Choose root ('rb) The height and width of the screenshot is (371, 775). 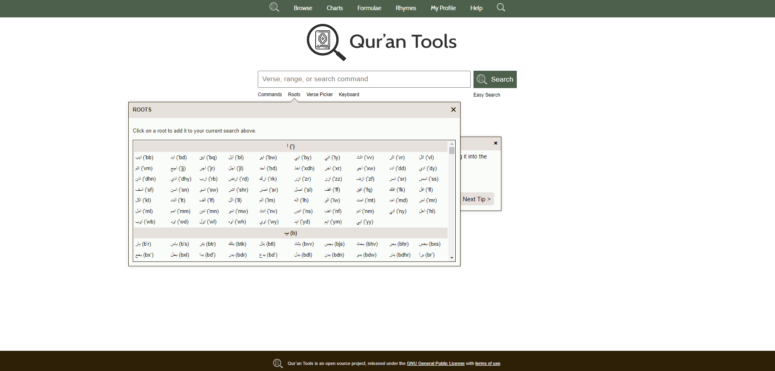(208, 179)
